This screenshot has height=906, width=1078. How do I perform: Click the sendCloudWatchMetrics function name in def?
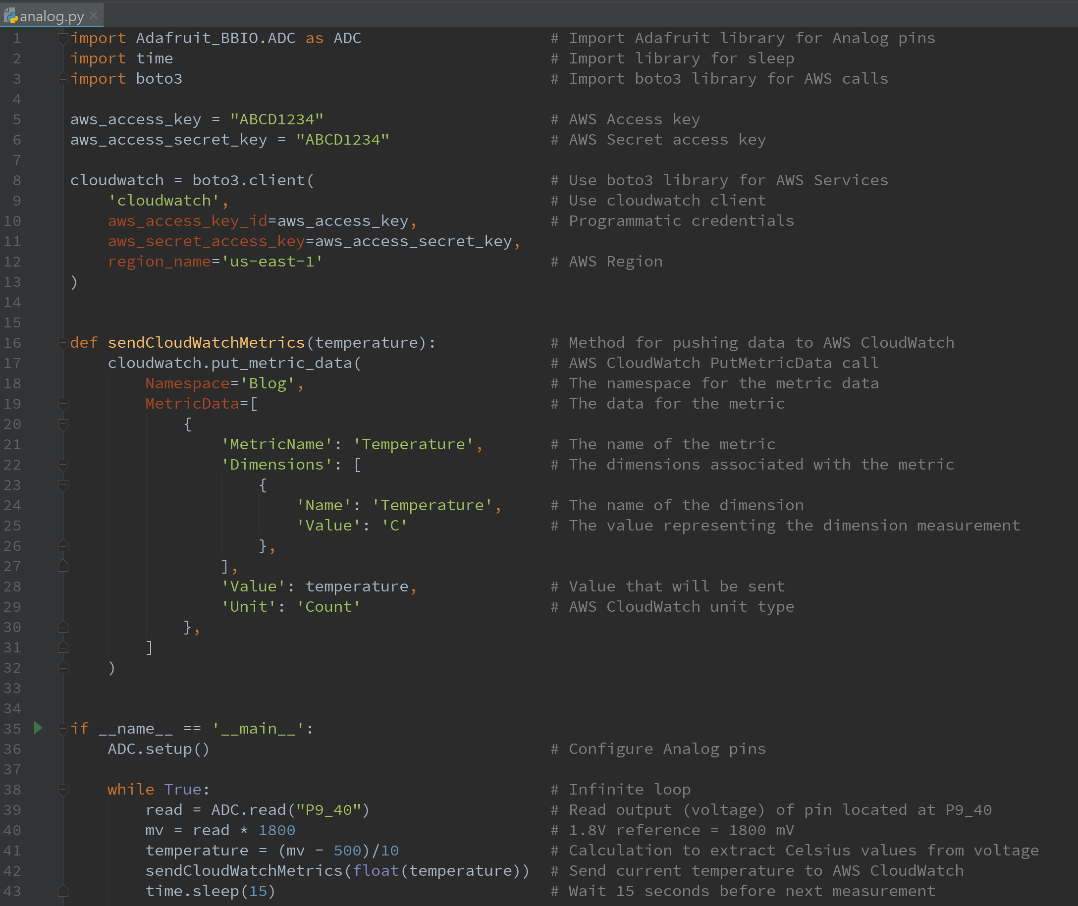click(207, 343)
